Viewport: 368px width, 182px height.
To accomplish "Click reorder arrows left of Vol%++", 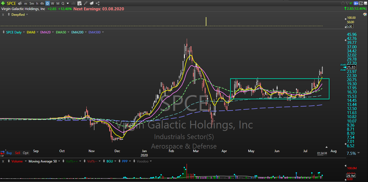I will [63, 161].
